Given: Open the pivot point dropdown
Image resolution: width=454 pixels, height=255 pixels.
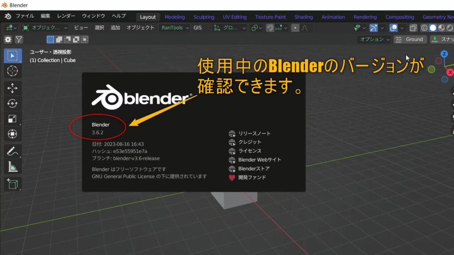Looking at the screenshot, I should tap(257, 28).
